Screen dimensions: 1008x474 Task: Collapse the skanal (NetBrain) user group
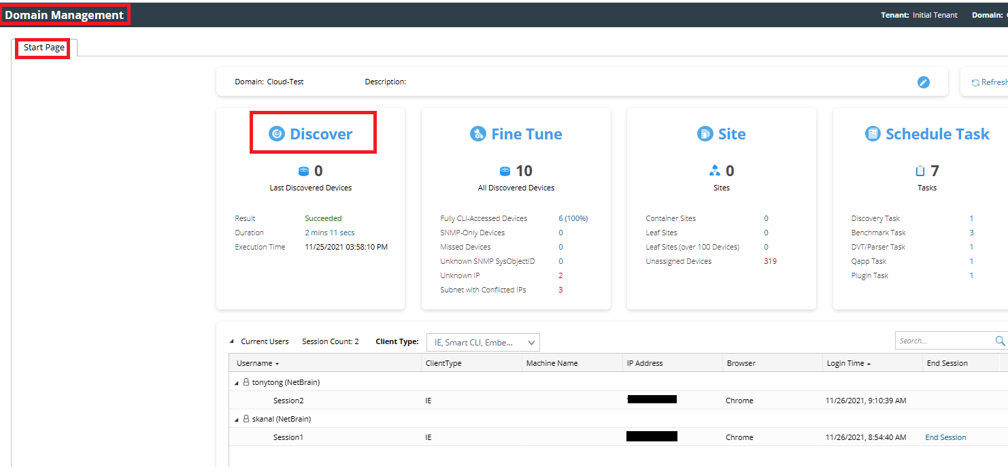point(237,420)
